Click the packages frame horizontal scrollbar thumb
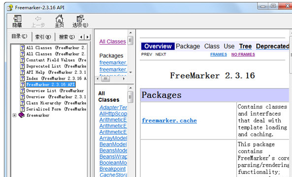Viewport: 292px width, 177px height. pyautogui.click(x=105, y=79)
